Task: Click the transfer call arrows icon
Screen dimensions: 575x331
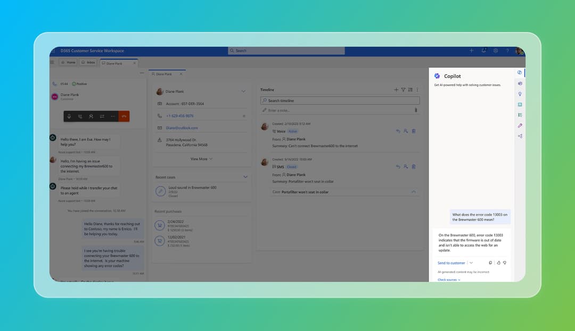Action: point(102,116)
